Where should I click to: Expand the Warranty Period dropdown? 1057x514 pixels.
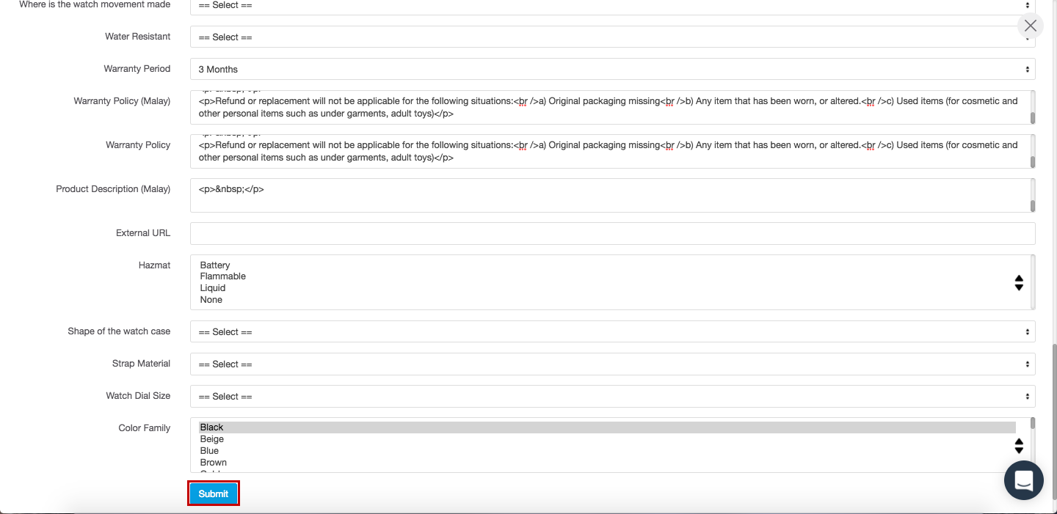[x=612, y=69]
